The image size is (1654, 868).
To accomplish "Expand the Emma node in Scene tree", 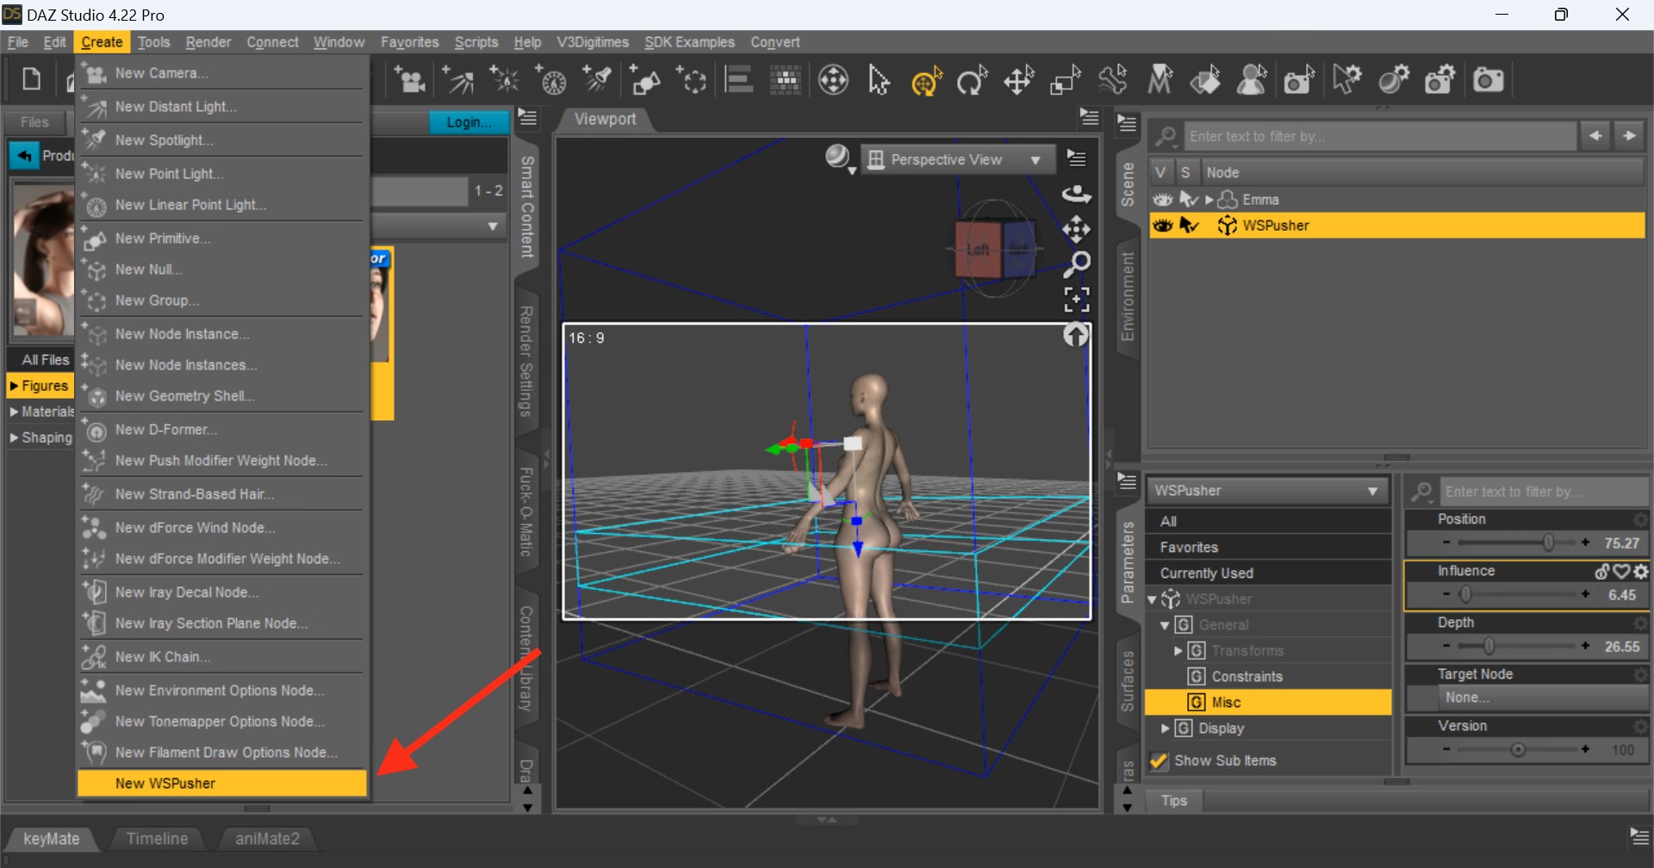I will point(1209,200).
